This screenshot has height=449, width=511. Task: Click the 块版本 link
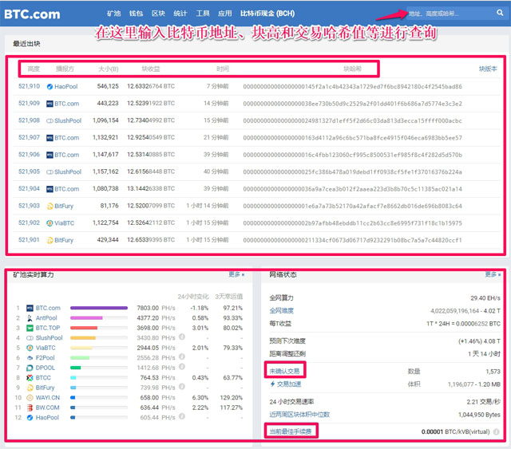(x=488, y=69)
